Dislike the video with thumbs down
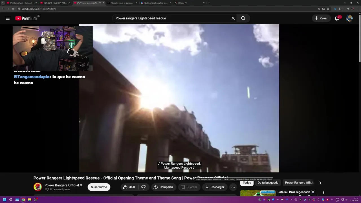This screenshot has height=203, width=361. (144, 187)
